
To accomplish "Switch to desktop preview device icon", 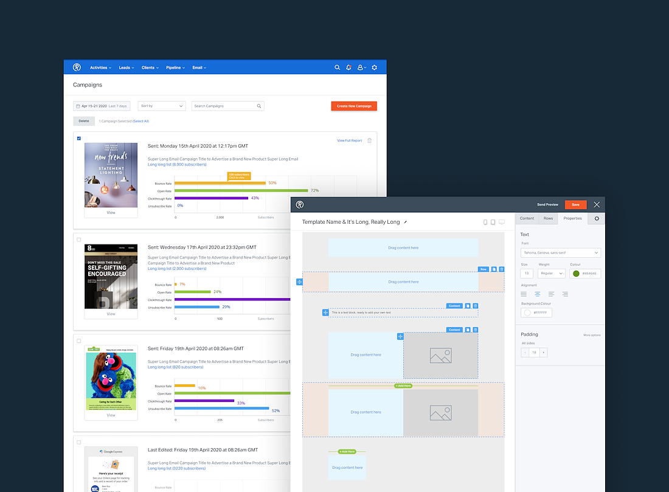I will 502,222.
